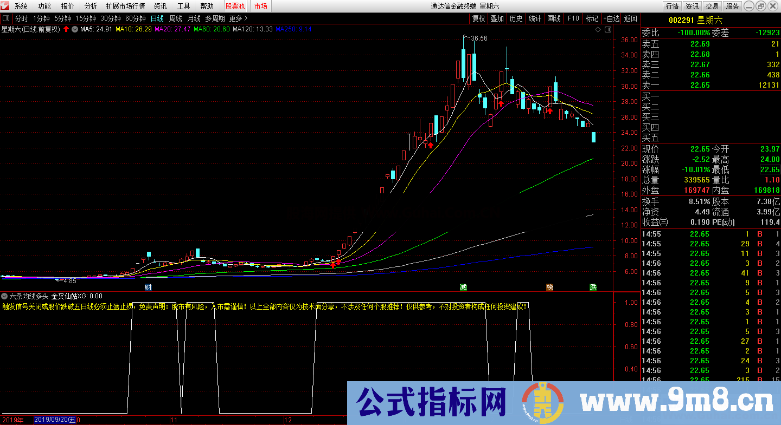Open the 复权 (adjust price) tool

[478, 18]
